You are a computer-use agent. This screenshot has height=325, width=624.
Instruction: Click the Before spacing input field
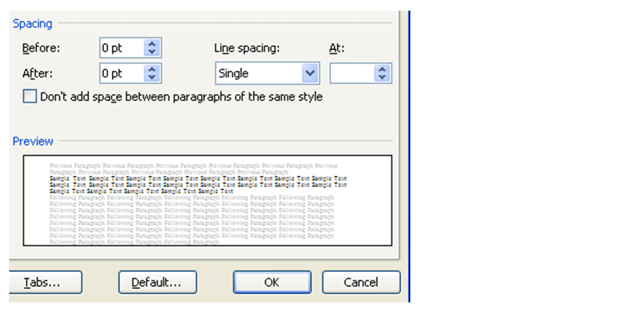point(121,48)
